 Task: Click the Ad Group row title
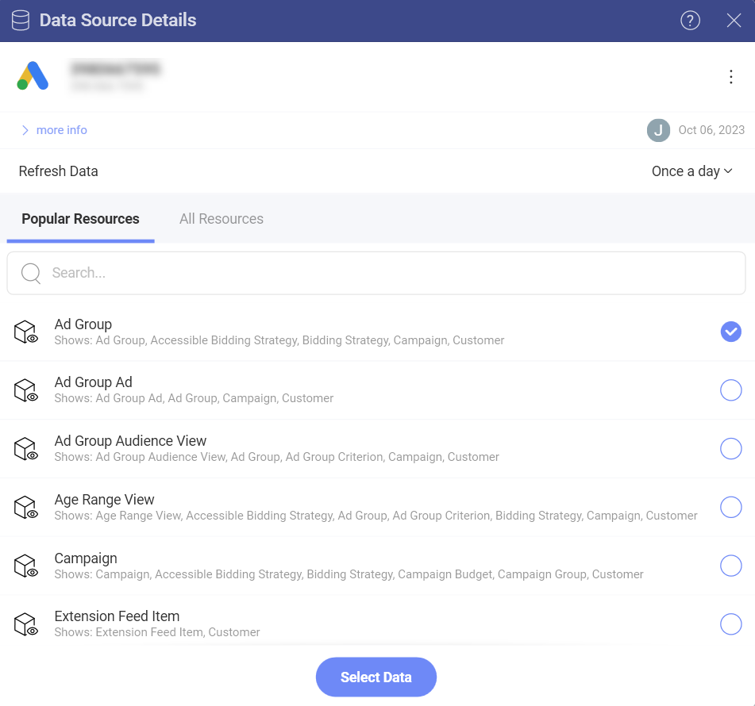click(83, 324)
